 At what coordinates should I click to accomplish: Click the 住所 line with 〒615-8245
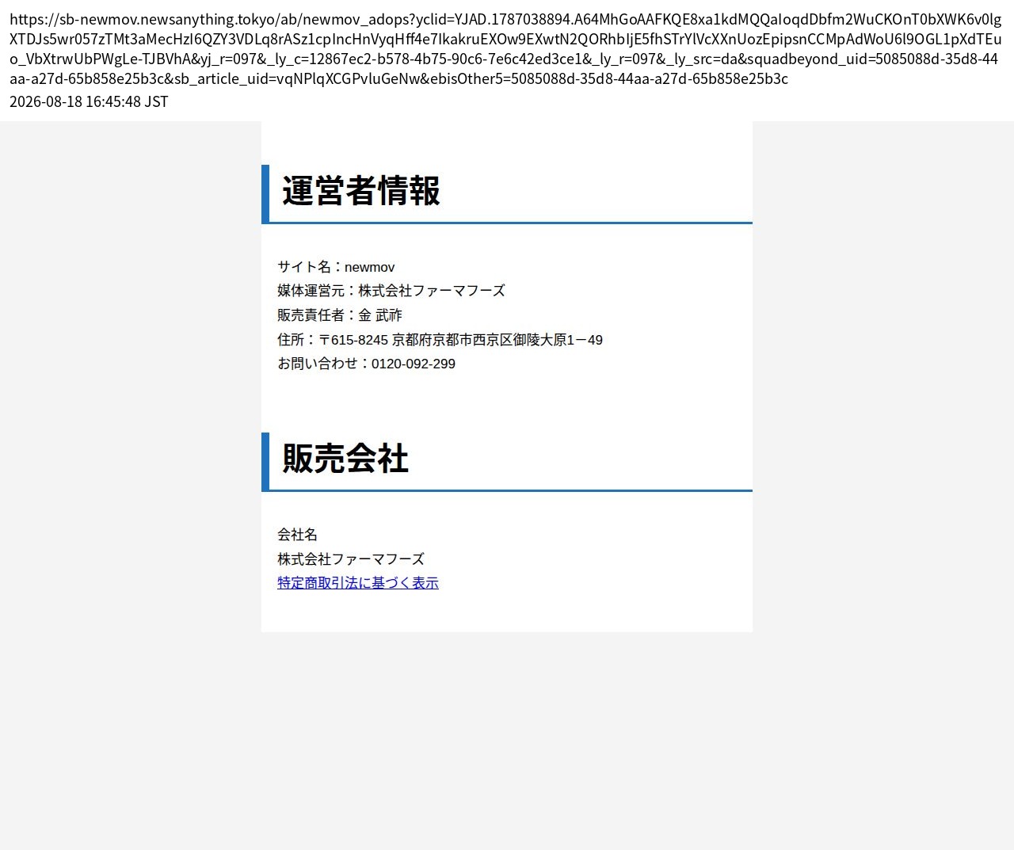click(x=440, y=340)
